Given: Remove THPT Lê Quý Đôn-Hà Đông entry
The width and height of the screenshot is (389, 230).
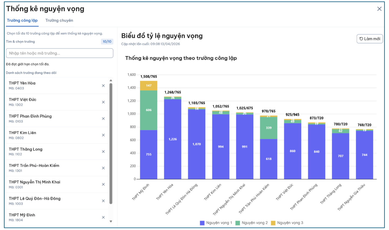Looking at the screenshot, I should (x=103, y=201).
